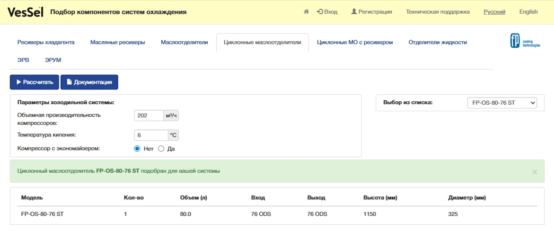Open the FP cooling technologies logo
The height and width of the screenshot is (231, 554).
tap(525, 41)
